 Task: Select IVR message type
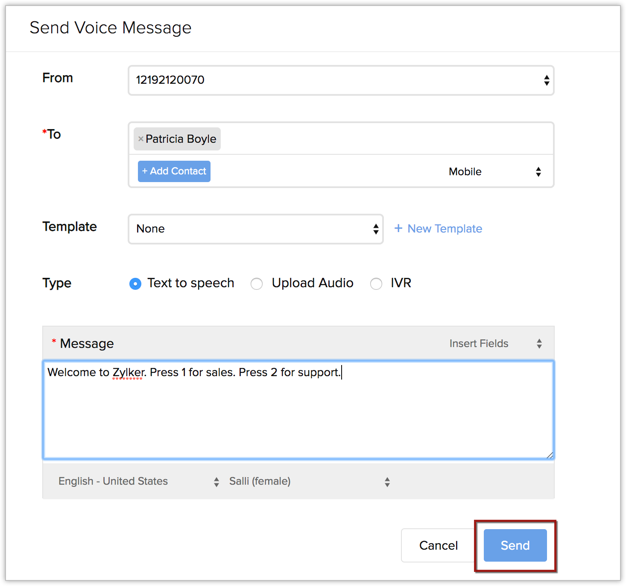[x=376, y=283]
